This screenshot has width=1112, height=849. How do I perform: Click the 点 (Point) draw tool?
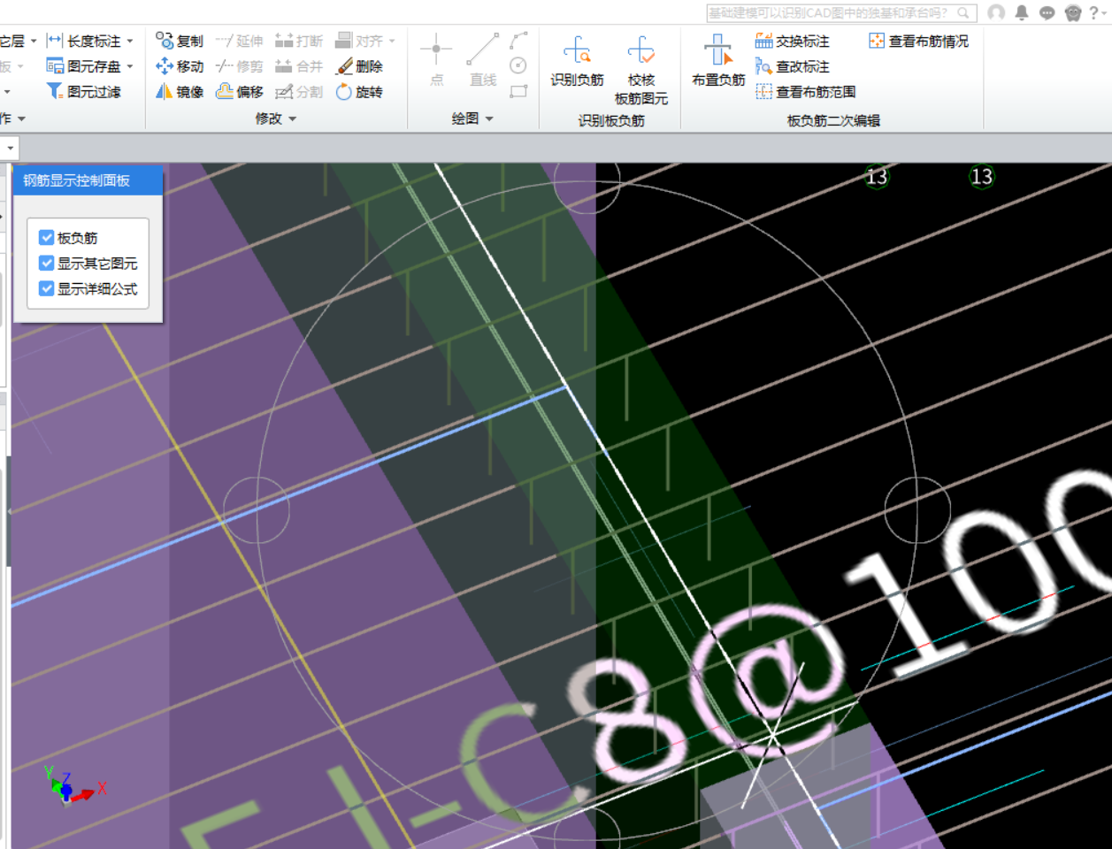point(436,60)
